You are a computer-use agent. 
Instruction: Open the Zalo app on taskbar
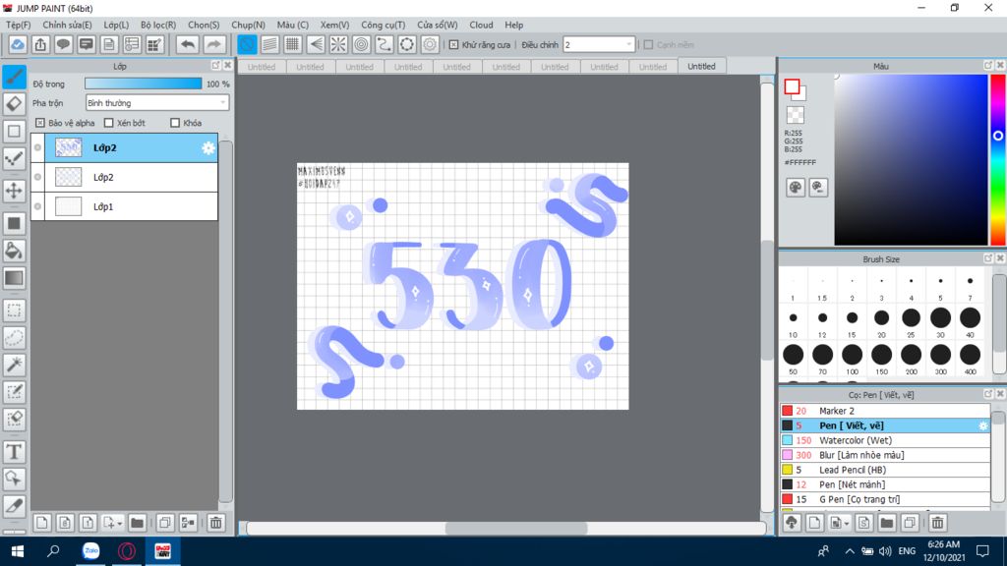click(91, 551)
